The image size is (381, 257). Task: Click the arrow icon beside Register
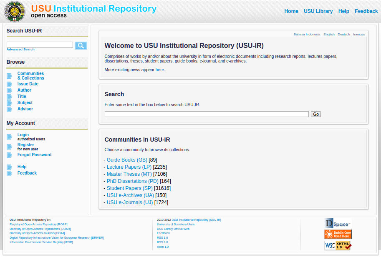coord(9,147)
